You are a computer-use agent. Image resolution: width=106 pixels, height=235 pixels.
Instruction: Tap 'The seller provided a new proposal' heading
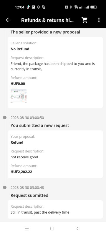pos(45,32)
